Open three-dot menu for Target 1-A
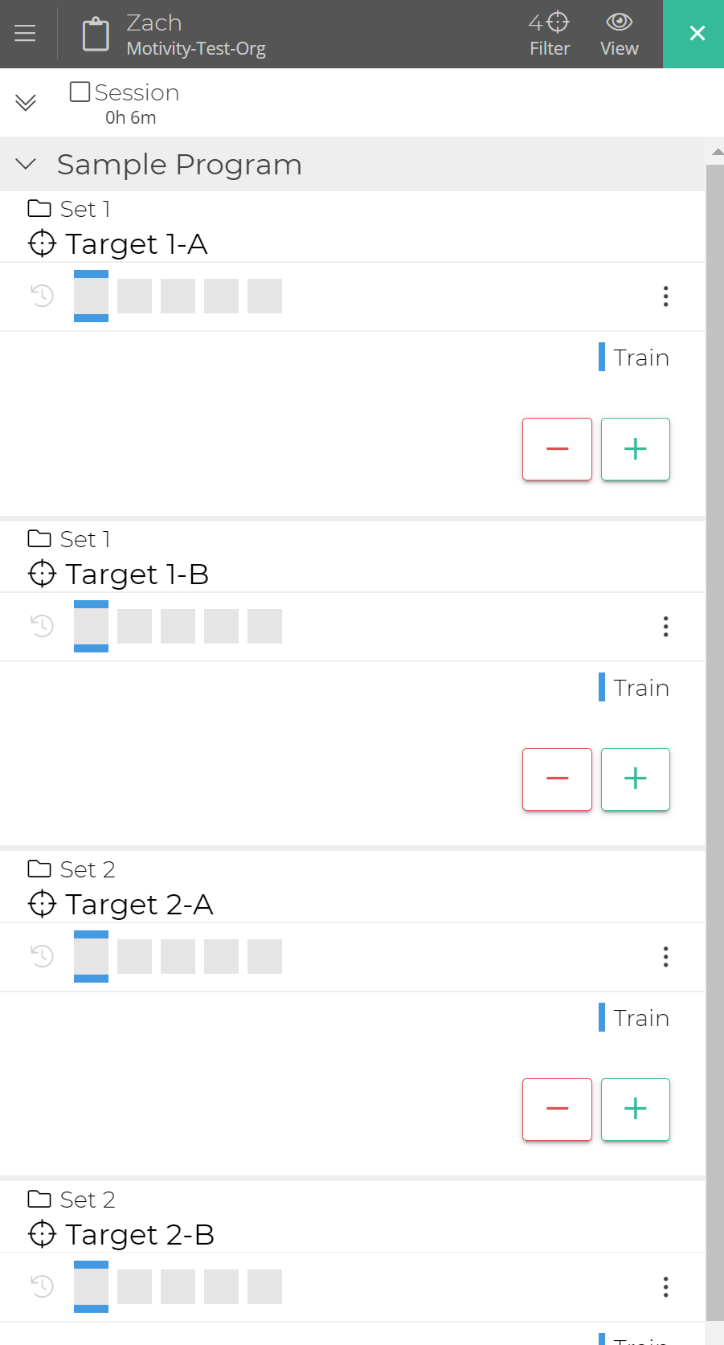Screen dimensions: 724x1345 point(665,296)
